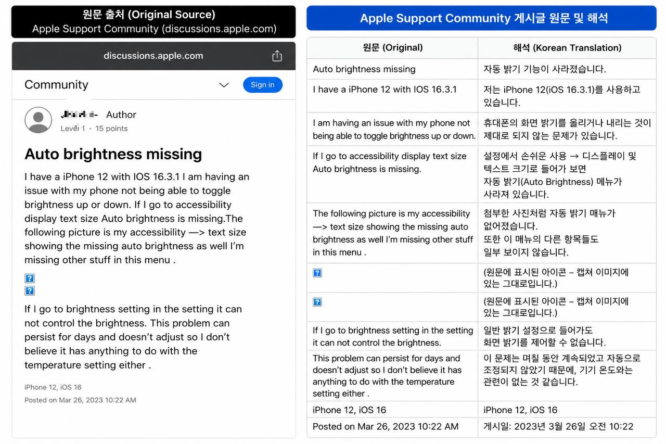This screenshot has height=444, width=666.
Task: Open the post author's avatar
Action: tap(38, 120)
